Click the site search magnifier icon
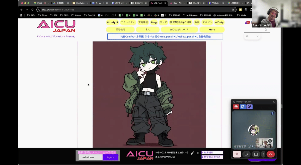Viewport: 301px width, 165px height. 266,30
